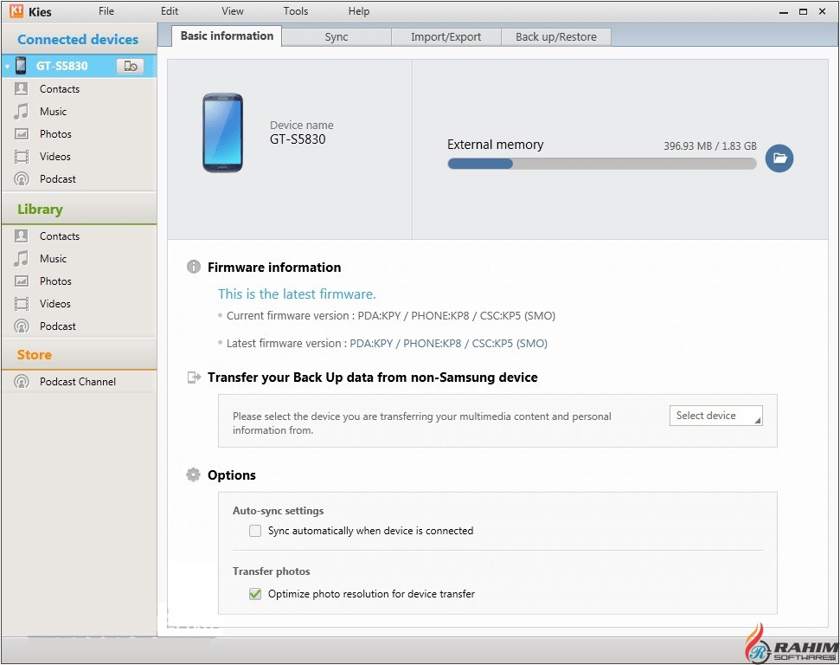Click the transfer backup data arrow icon
The image size is (840, 665).
pyautogui.click(x=194, y=377)
